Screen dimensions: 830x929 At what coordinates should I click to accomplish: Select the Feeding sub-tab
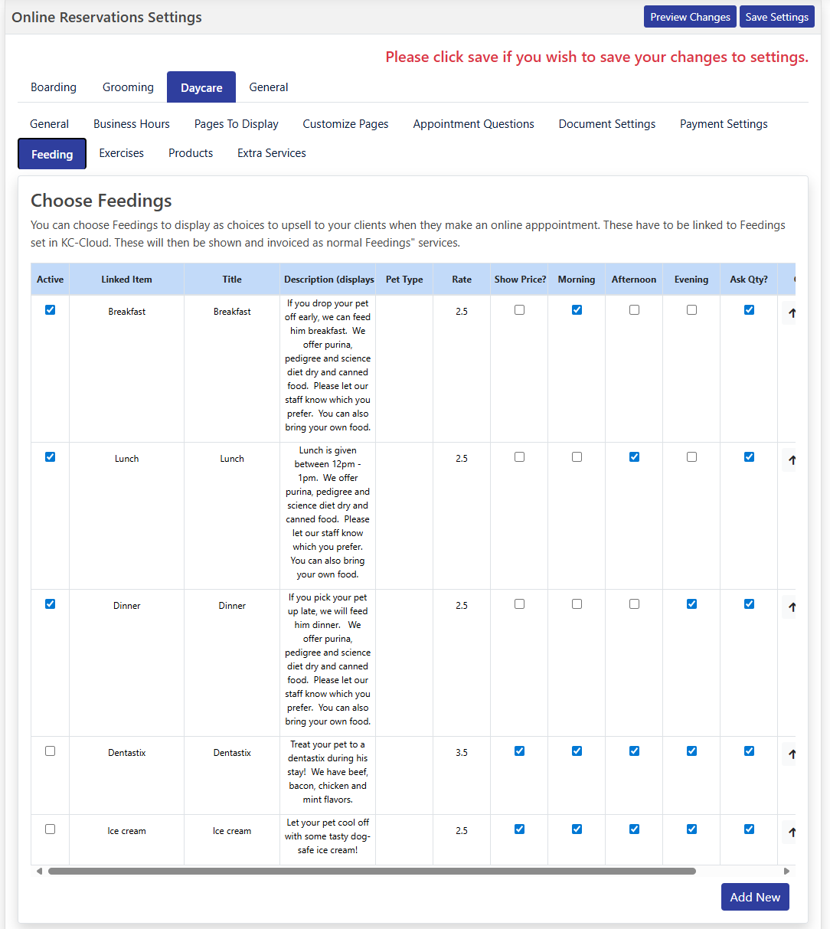point(52,154)
